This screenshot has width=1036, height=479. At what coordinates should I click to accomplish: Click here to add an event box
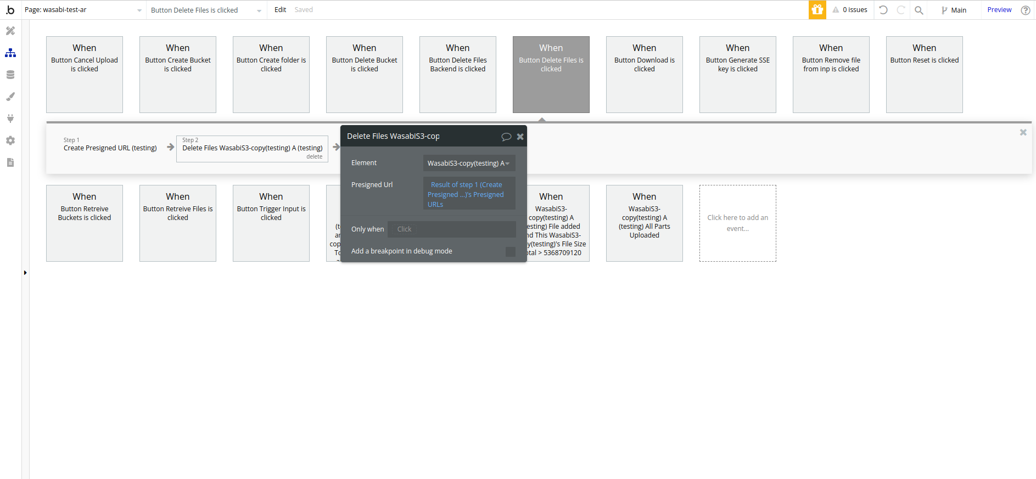(x=737, y=223)
